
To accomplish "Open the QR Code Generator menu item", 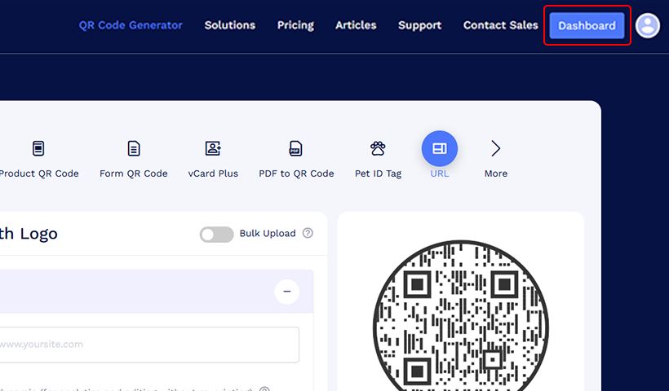I will click(131, 25).
